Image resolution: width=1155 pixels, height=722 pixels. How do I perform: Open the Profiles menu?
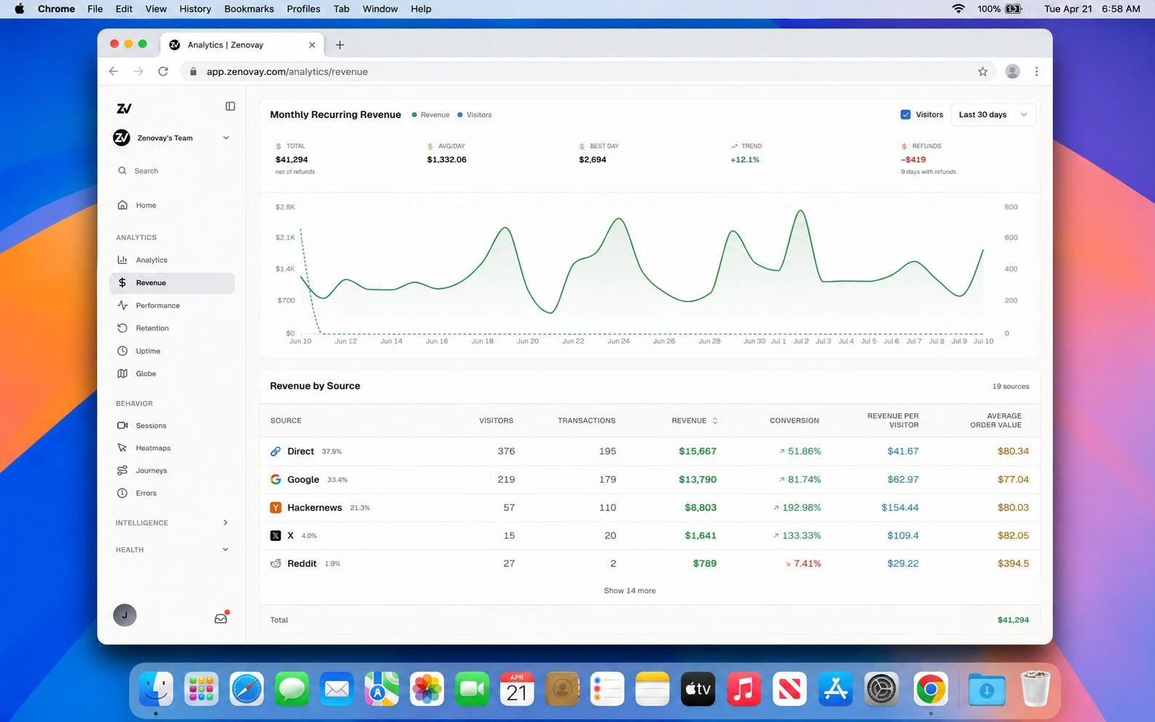click(304, 9)
